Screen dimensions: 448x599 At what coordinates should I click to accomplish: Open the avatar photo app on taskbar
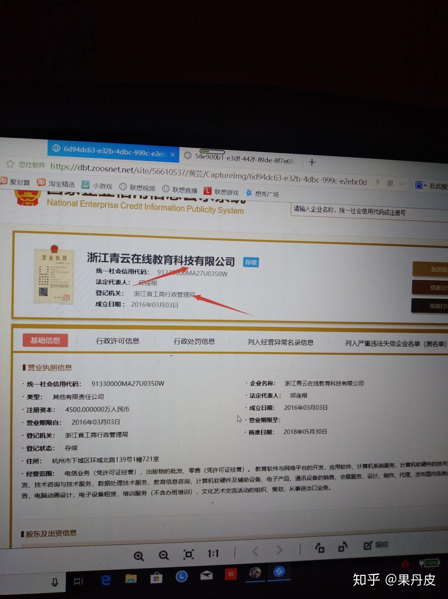point(255,573)
